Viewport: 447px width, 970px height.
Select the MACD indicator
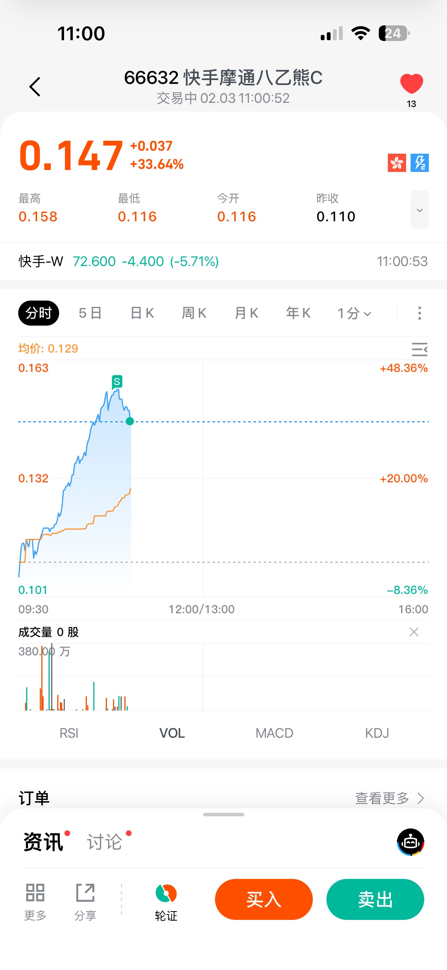pyautogui.click(x=274, y=733)
